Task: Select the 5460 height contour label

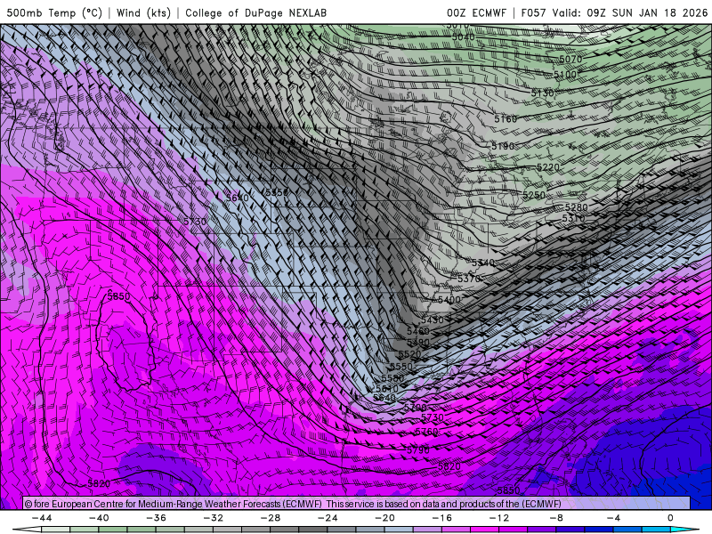Action: coord(418,331)
